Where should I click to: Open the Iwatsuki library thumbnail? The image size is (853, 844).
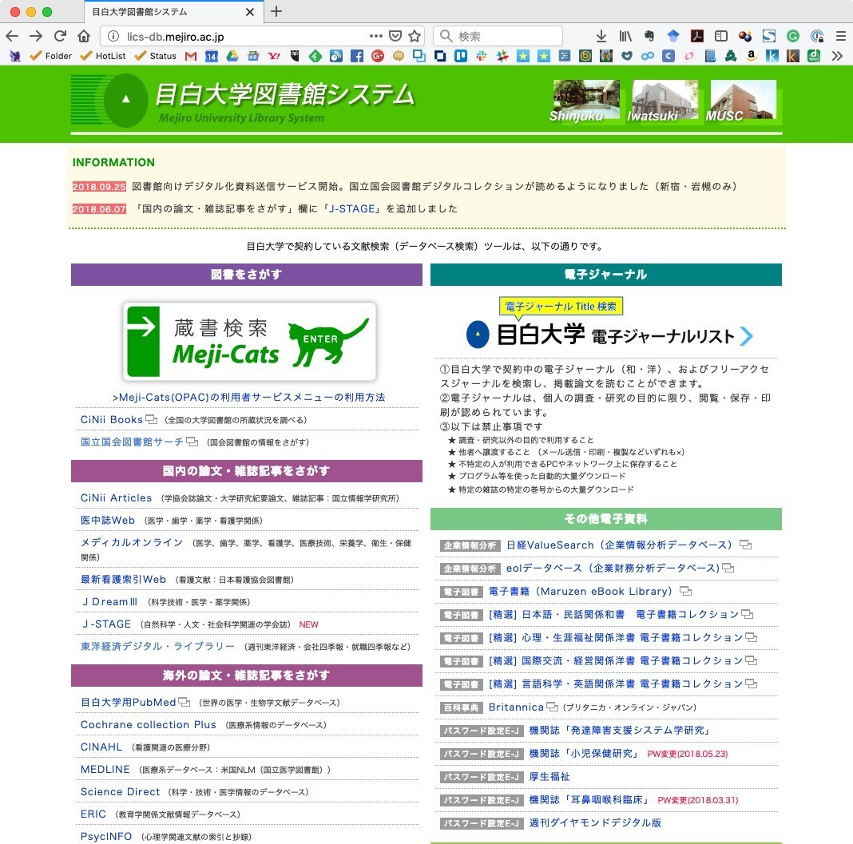[x=664, y=101]
